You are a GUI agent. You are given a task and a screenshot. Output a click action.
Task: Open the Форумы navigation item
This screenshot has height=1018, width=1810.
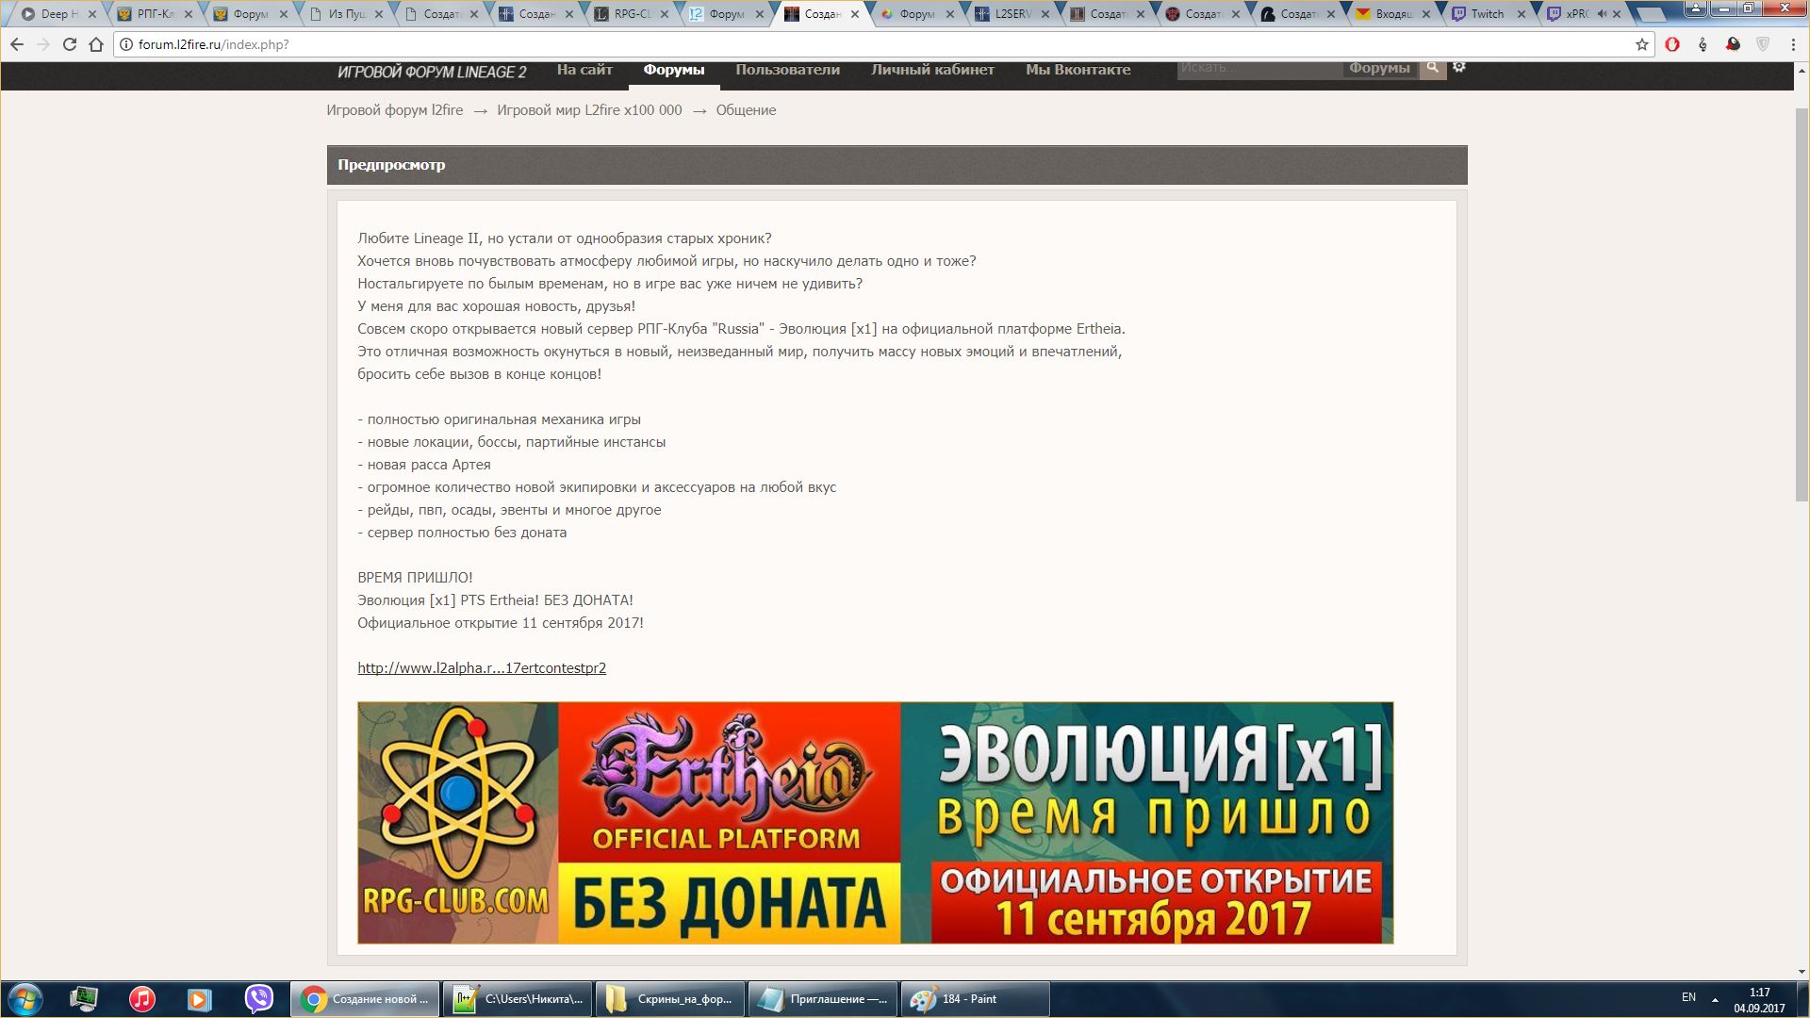[x=674, y=70]
